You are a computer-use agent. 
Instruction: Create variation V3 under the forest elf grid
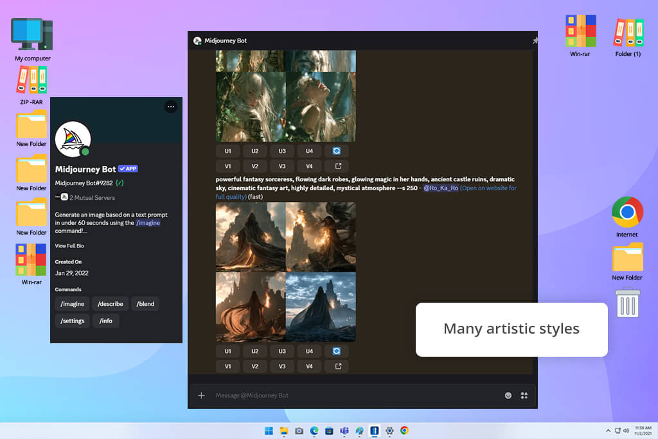(x=282, y=166)
